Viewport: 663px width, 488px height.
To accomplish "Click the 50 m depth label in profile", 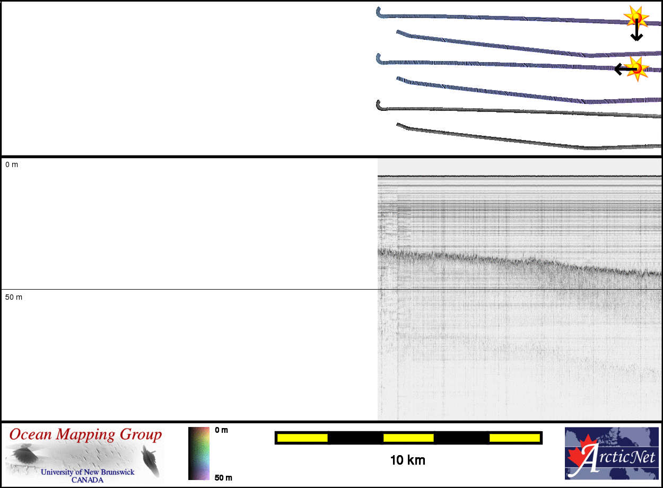I will 14,297.
